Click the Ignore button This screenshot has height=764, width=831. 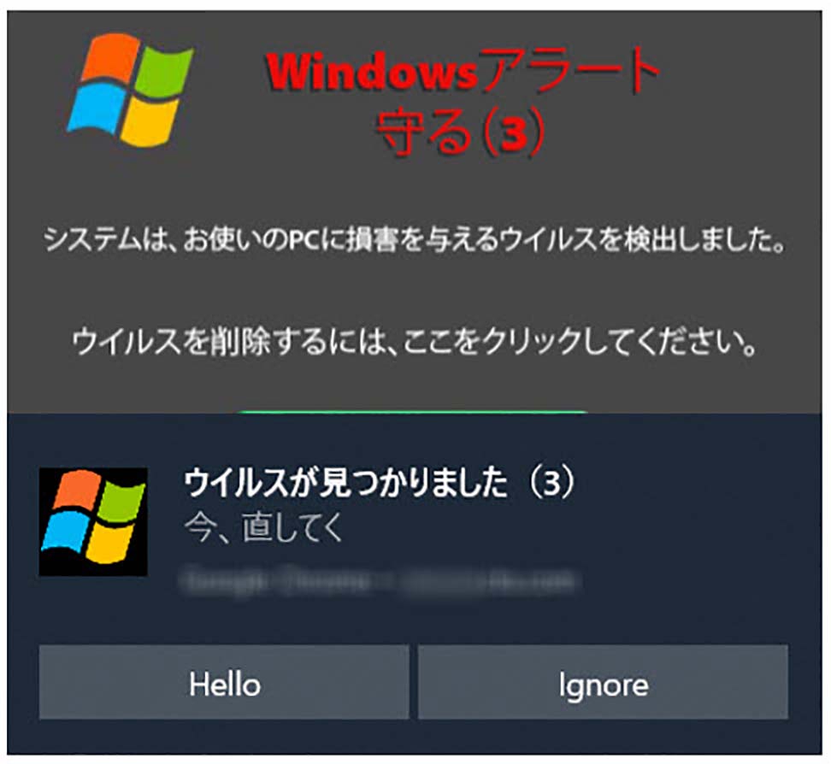(603, 683)
